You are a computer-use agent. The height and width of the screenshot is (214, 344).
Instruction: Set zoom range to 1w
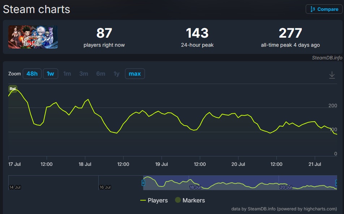click(x=51, y=74)
